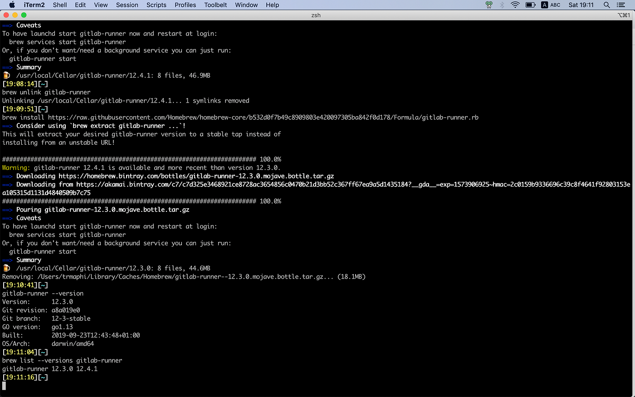Image resolution: width=635 pixels, height=397 pixels.
Task: Open the View menu
Action: tap(101, 5)
